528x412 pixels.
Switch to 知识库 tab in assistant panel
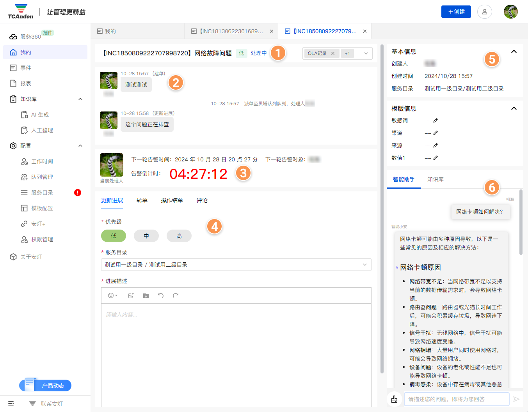point(435,179)
